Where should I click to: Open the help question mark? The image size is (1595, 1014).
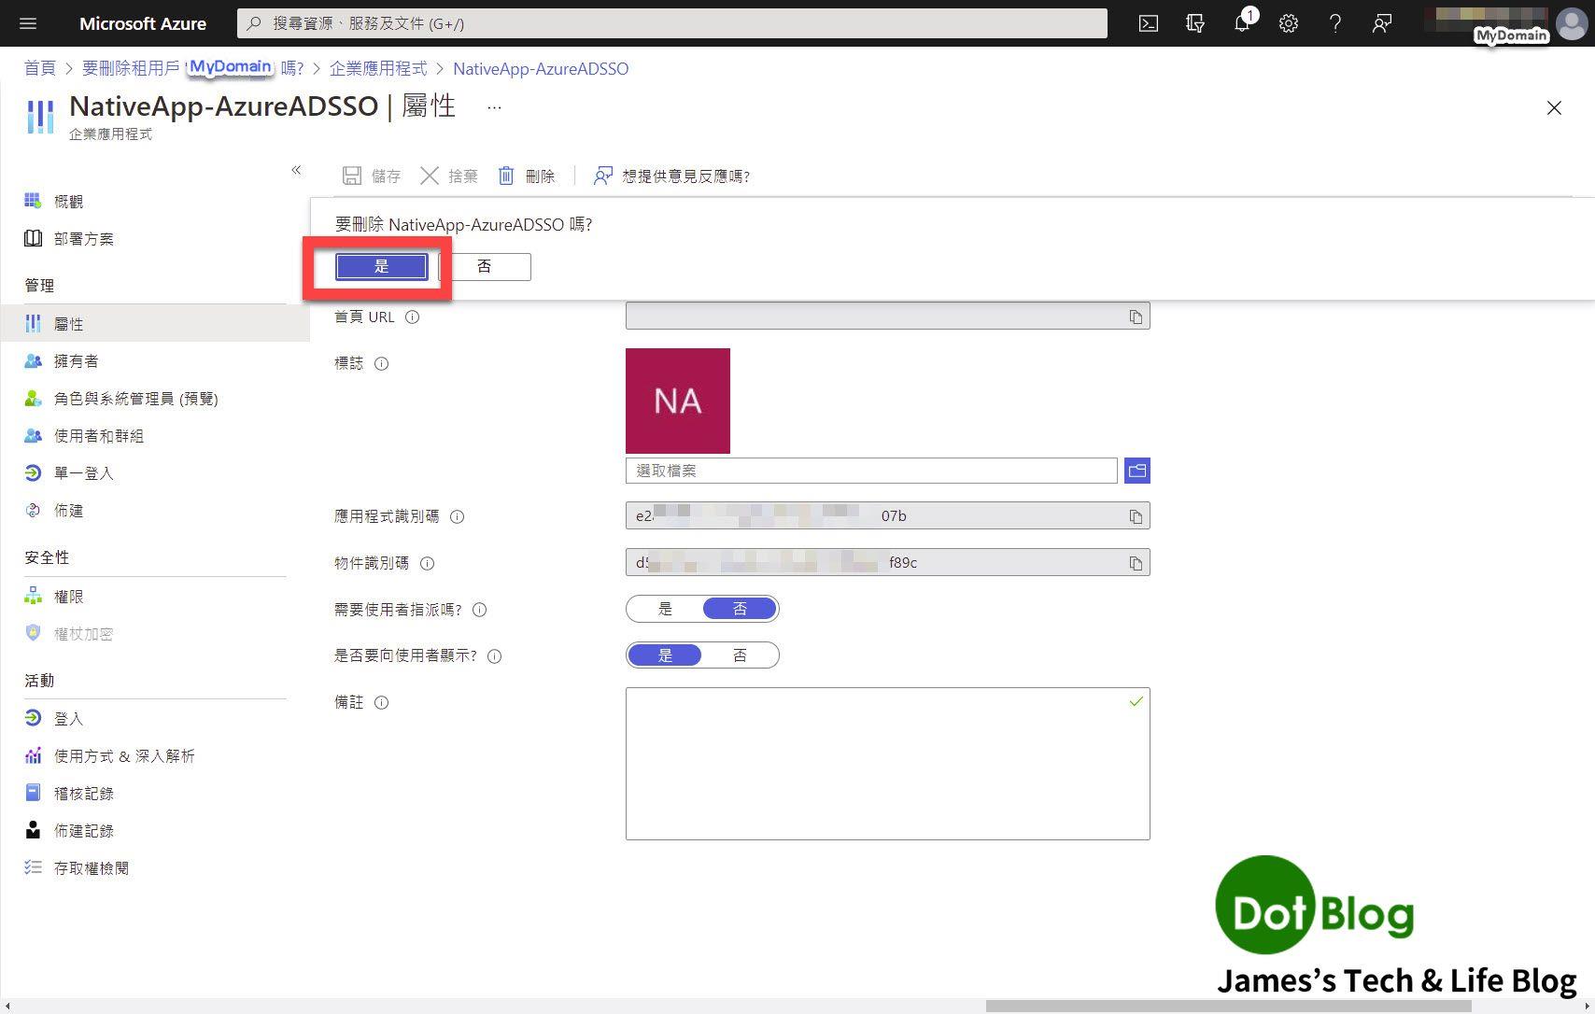pos(1335,23)
